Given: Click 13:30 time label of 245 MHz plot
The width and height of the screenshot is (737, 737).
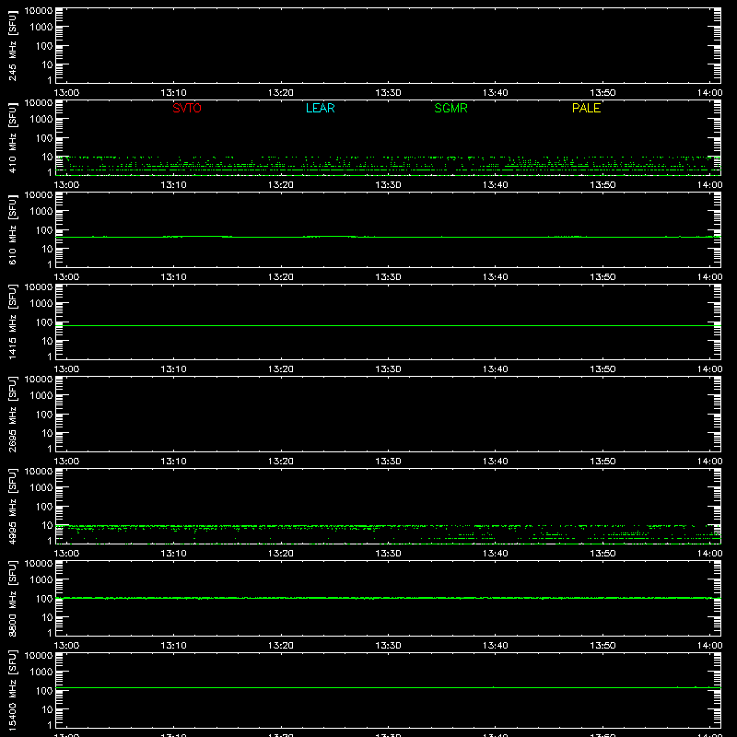Looking at the screenshot, I should click(388, 93).
